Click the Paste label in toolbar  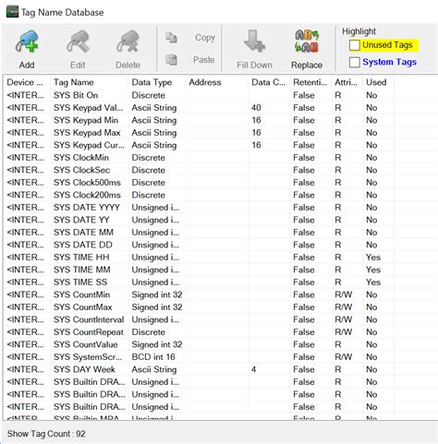tap(203, 59)
